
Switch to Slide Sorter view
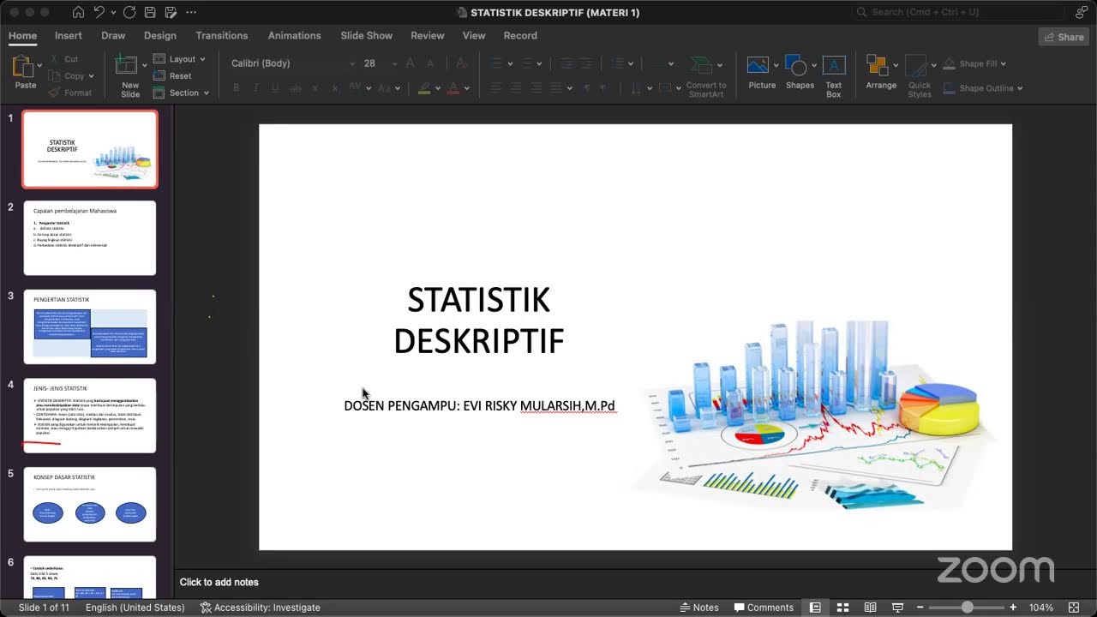(x=842, y=608)
